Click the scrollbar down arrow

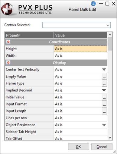(110, 138)
